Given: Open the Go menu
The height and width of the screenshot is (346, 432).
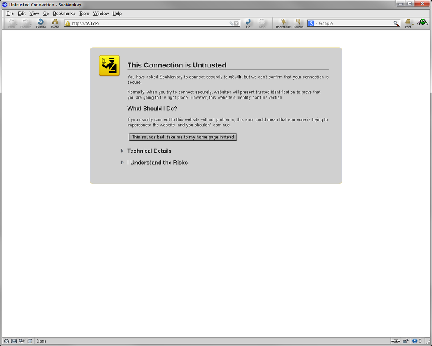Looking at the screenshot, I should pos(46,13).
